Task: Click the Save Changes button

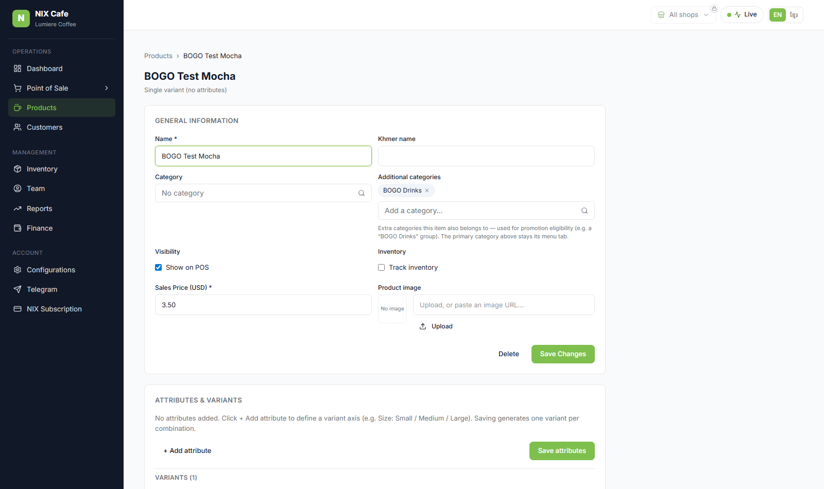Action: click(563, 354)
